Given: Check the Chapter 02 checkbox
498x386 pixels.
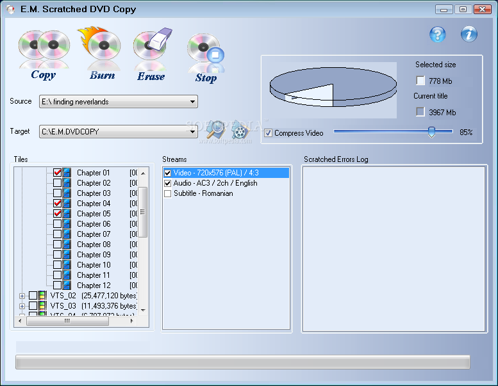Looking at the screenshot, I should pos(58,182).
